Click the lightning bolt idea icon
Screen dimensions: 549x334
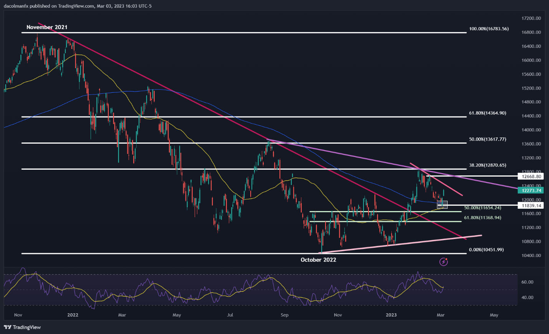click(x=443, y=262)
